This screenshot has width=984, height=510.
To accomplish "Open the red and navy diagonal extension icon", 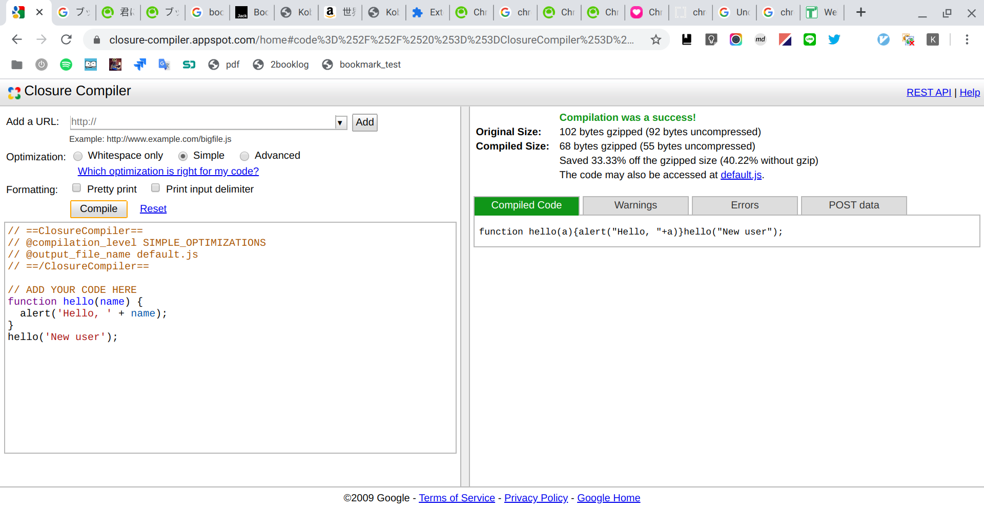I will coord(785,39).
